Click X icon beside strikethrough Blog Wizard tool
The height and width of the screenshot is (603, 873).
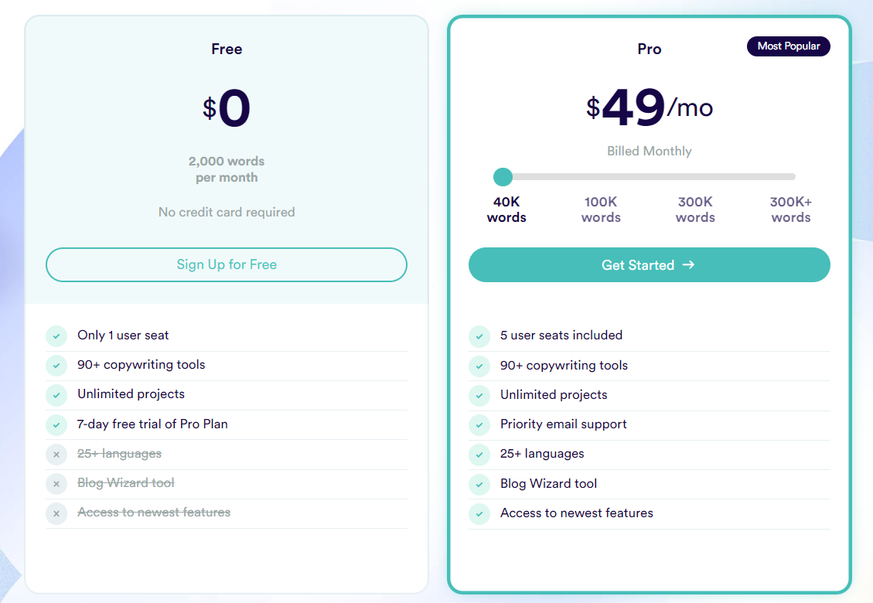coord(56,484)
